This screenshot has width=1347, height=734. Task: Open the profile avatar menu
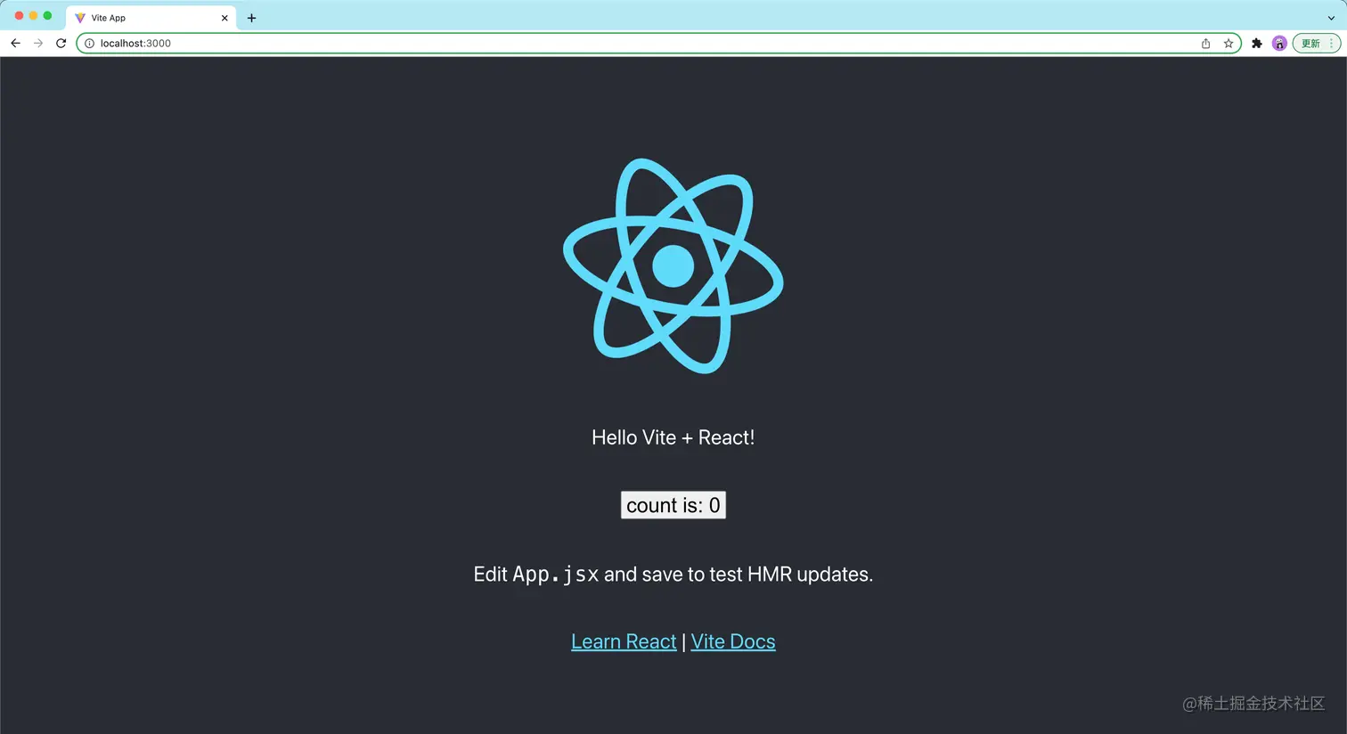pyautogui.click(x=1279, y=43)
